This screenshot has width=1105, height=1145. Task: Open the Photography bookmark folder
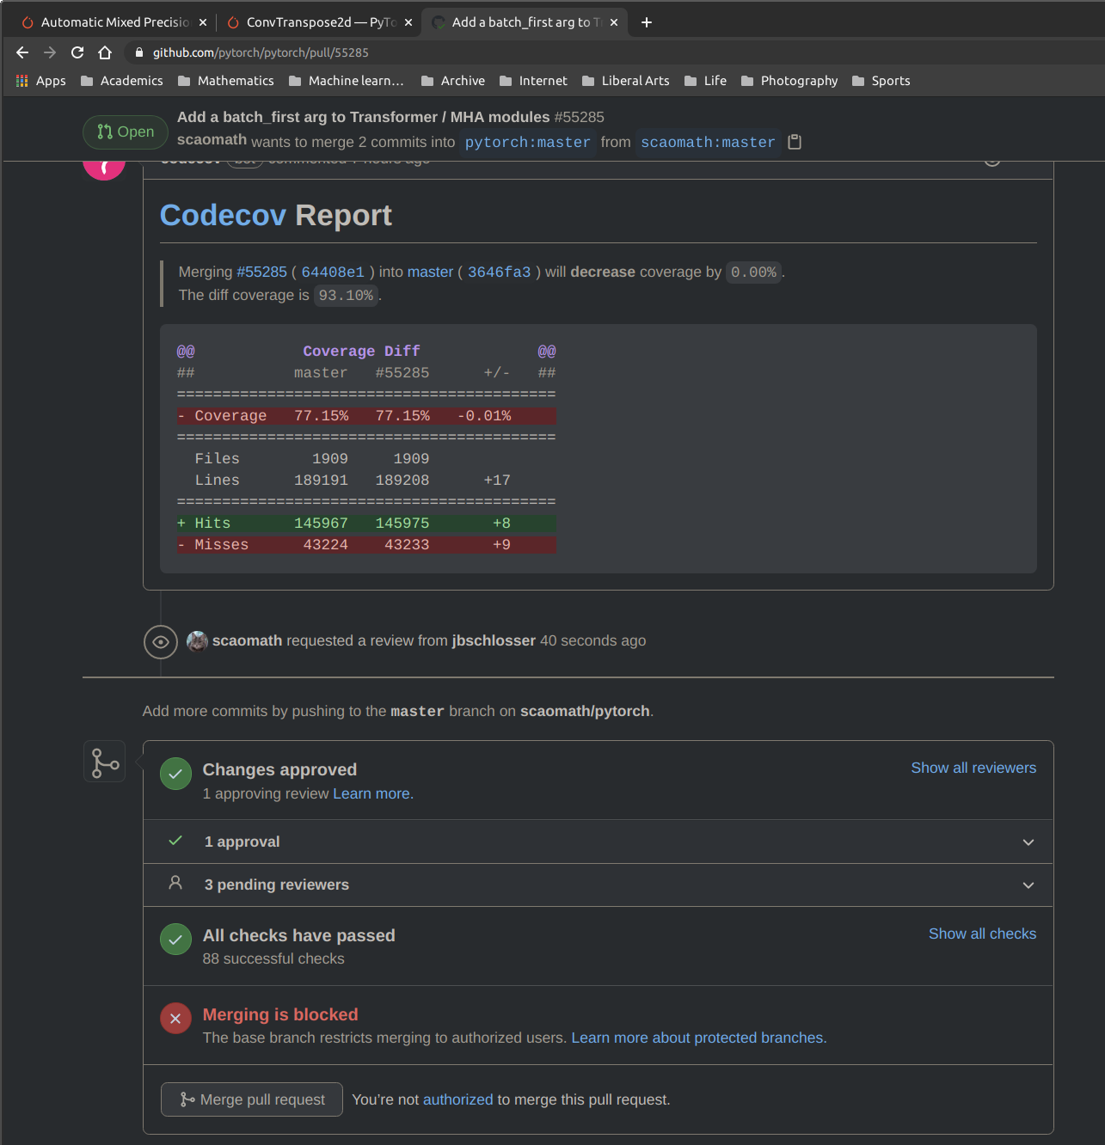[x=789, y=81]
